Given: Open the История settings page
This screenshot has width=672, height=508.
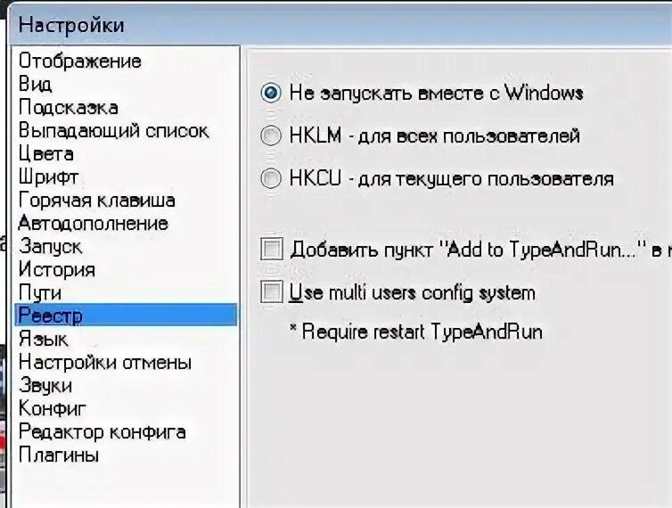Looking at the screenshot, I should point(56,269).
